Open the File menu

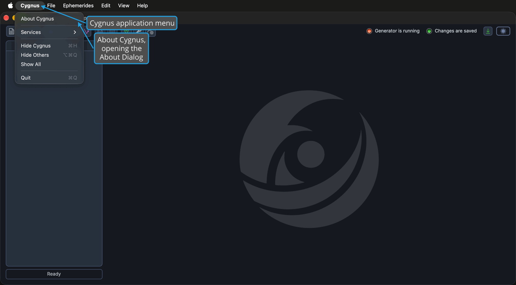(51, 5)
